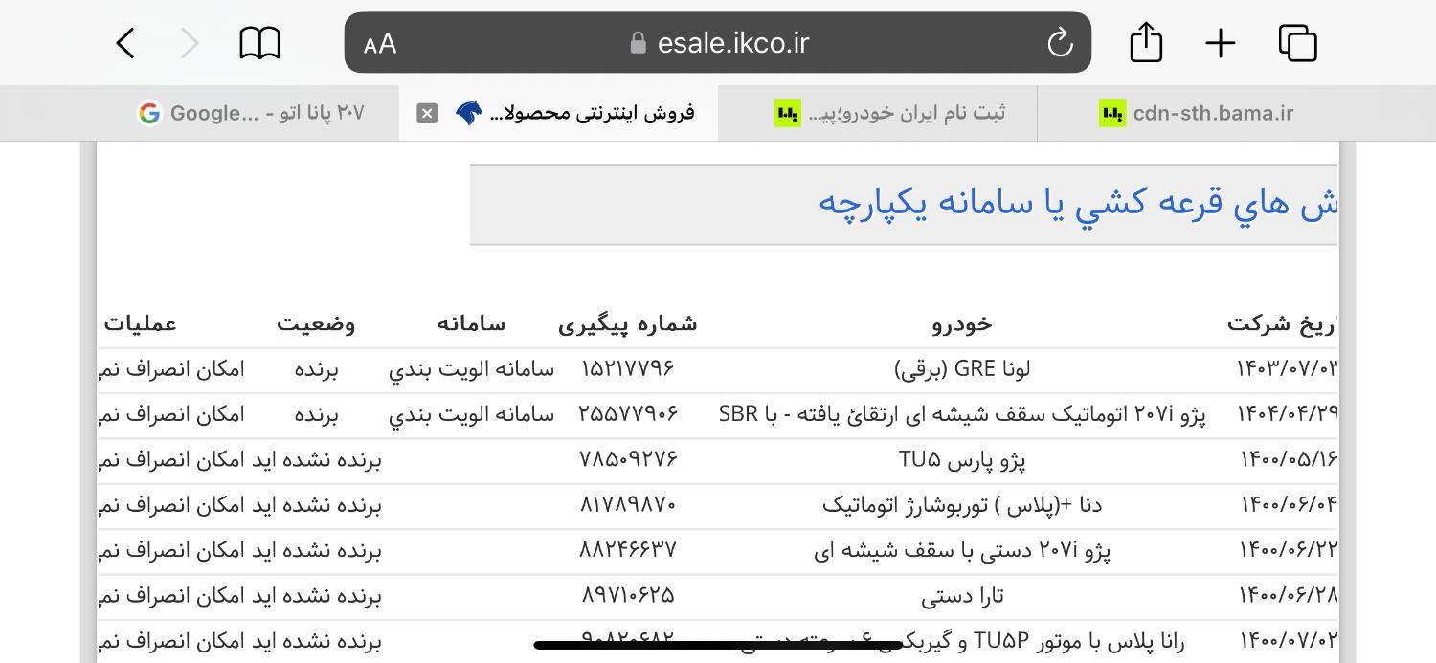The image size is (1436, 663).
Task: Select tracking number ۸۱۷۸۹۸۷۰
Action: tap(628, 504)
